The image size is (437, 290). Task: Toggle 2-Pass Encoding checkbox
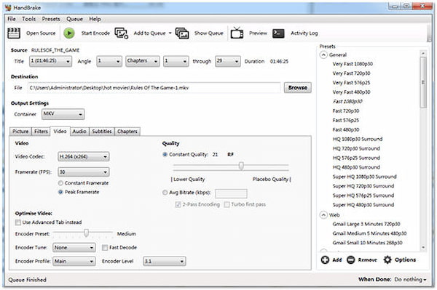pyautogui.click(x=178, y=204)
